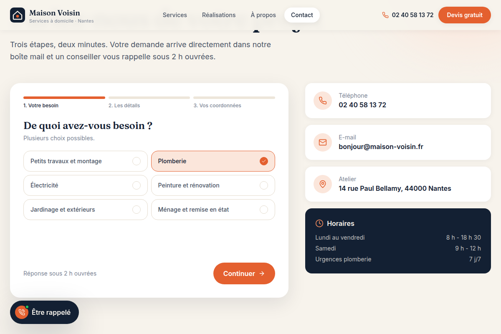The image size is (501, 334).
Task: Click the Téléphone card phone icon
Action: pos(323,101)
